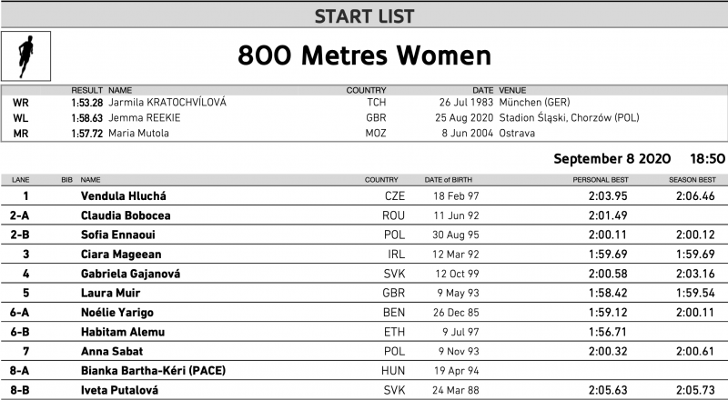Click Jemma REEKIE world lead entry
This screenshot has height=400, width=728.
pos(145,118)
